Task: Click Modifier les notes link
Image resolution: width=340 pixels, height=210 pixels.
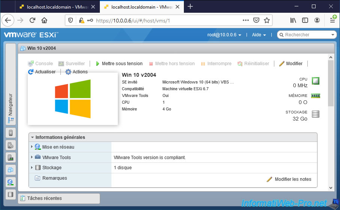Action: point(293,179)
